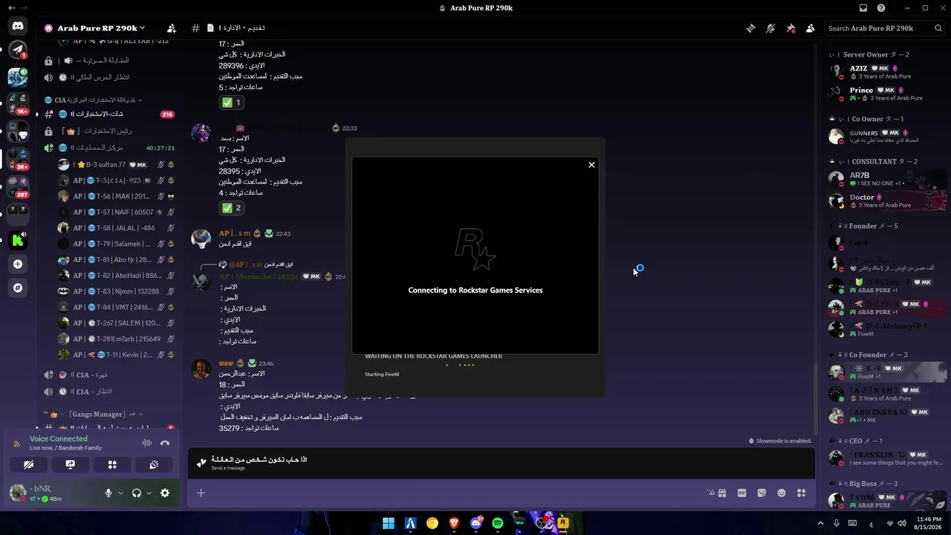Collapse the Server Owner member group
Image resolution: width=951 pixels, height=535 pixels.
(x=869, y=55)
